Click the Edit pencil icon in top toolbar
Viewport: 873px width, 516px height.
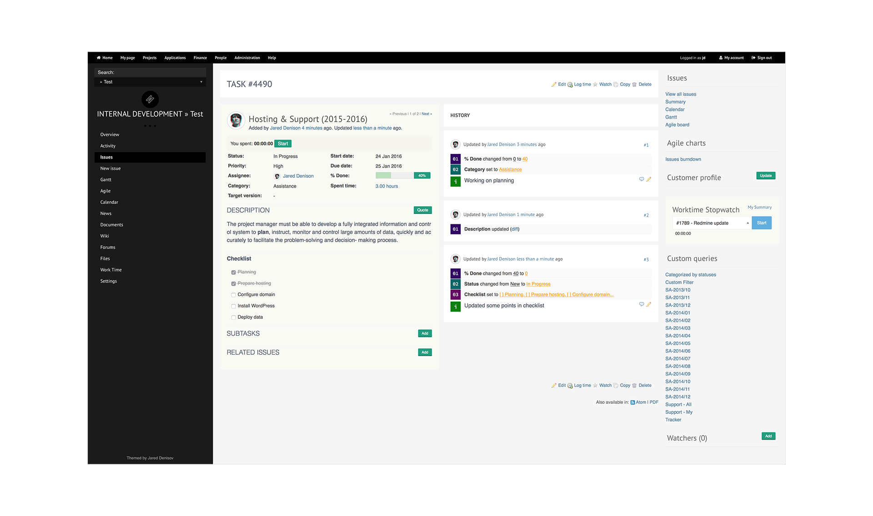tap(554, 84)
